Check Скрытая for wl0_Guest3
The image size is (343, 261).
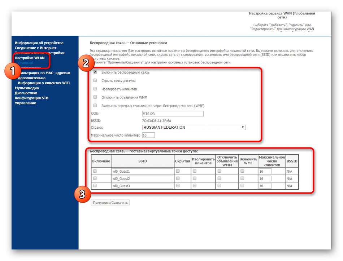tap(178, 186)
